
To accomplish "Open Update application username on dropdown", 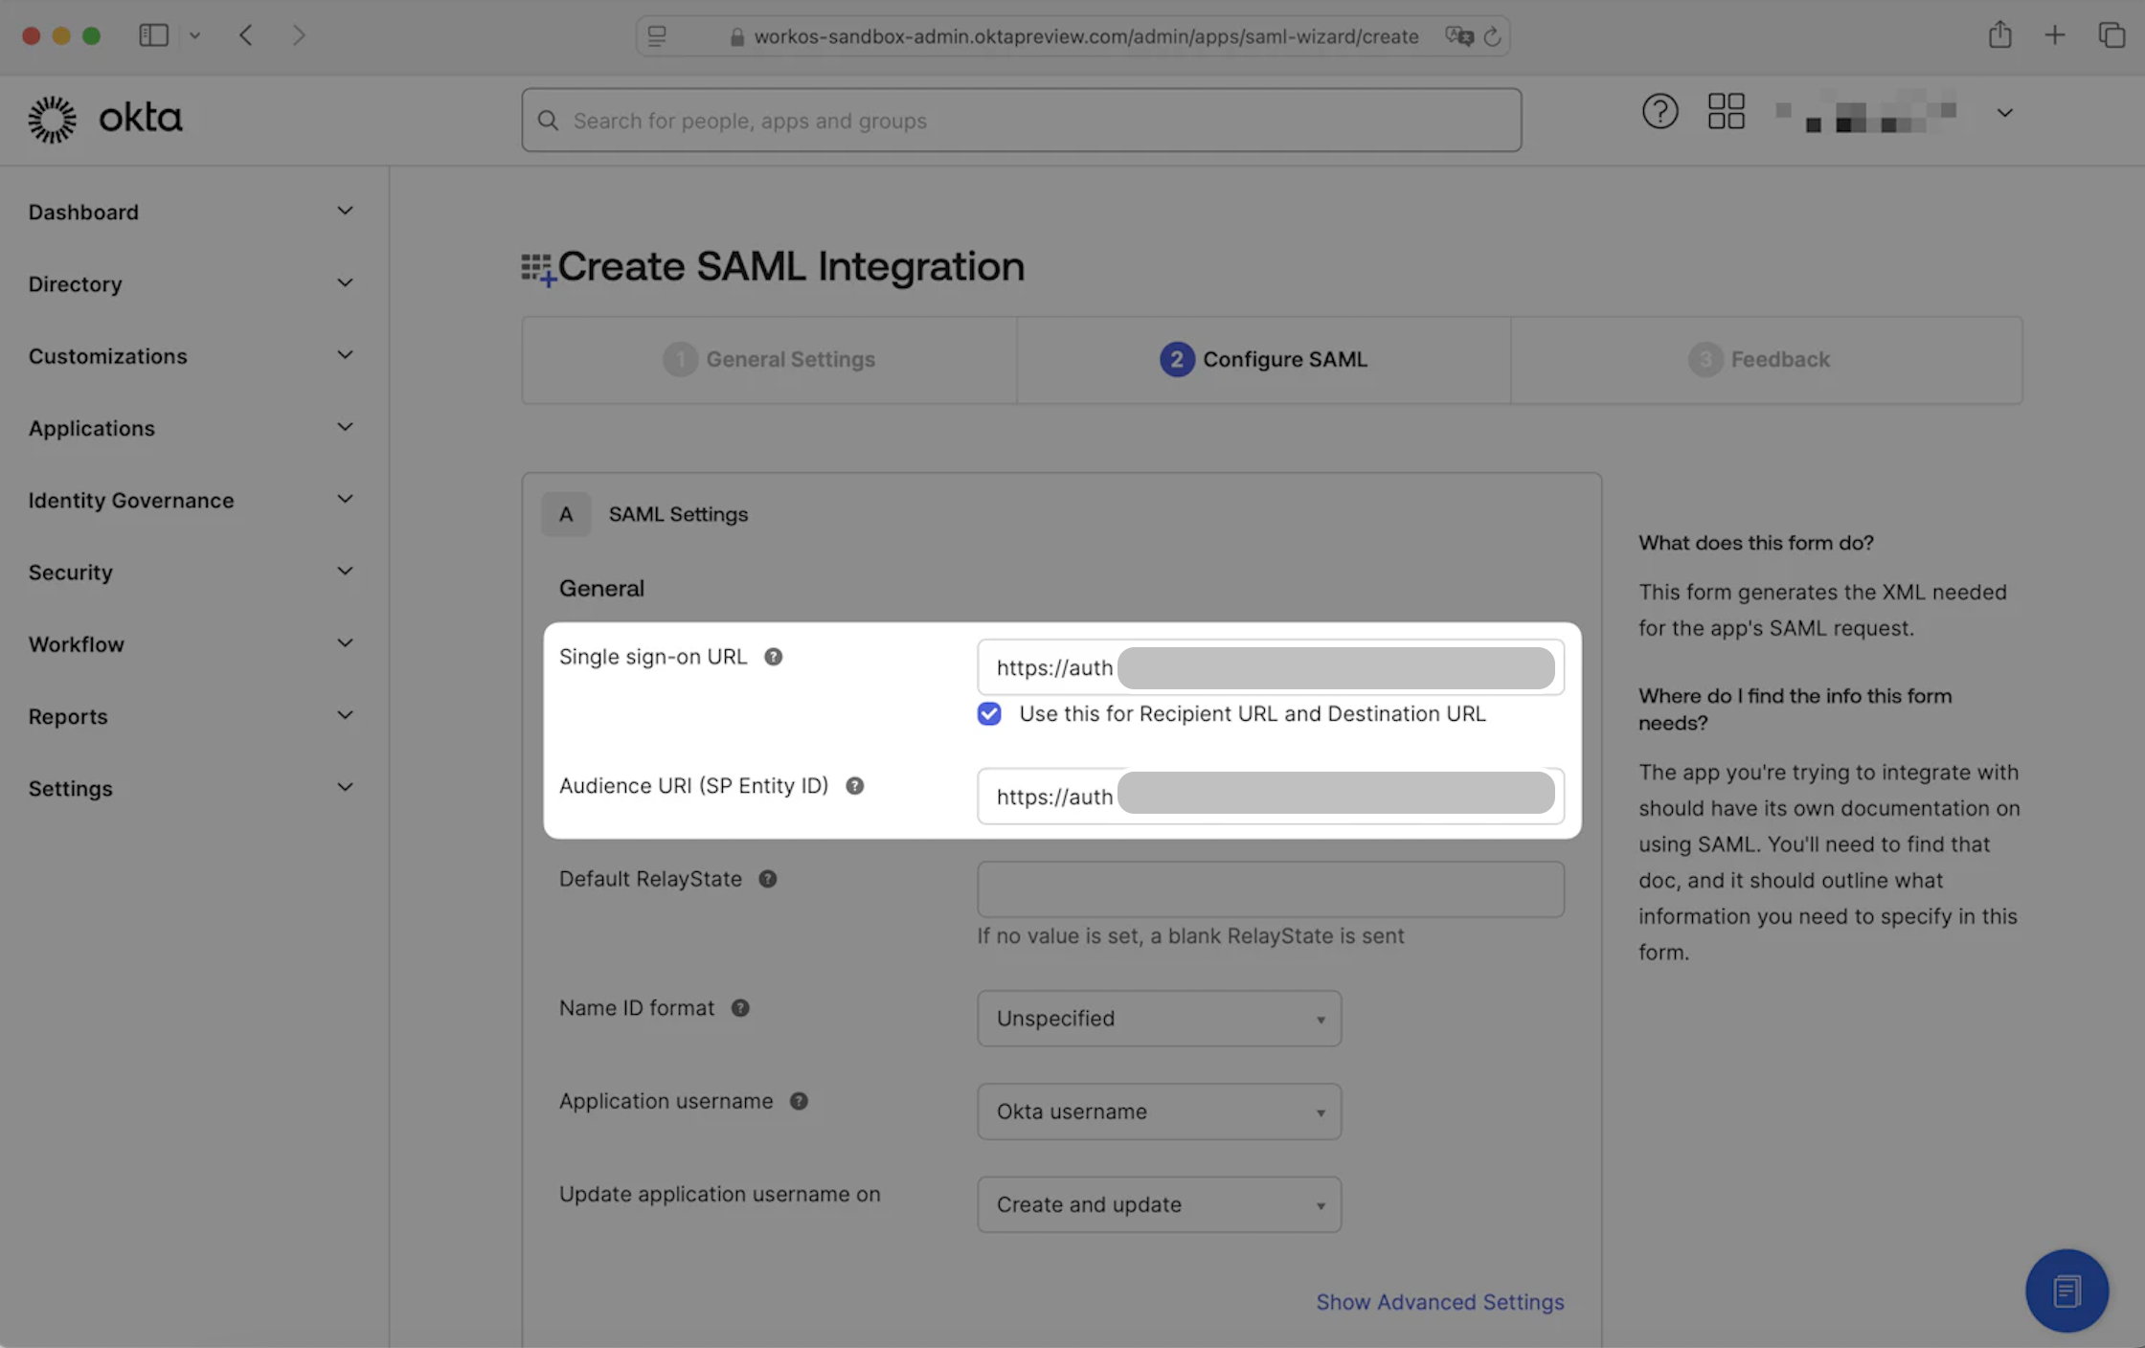I will tap(1159, 1204).
